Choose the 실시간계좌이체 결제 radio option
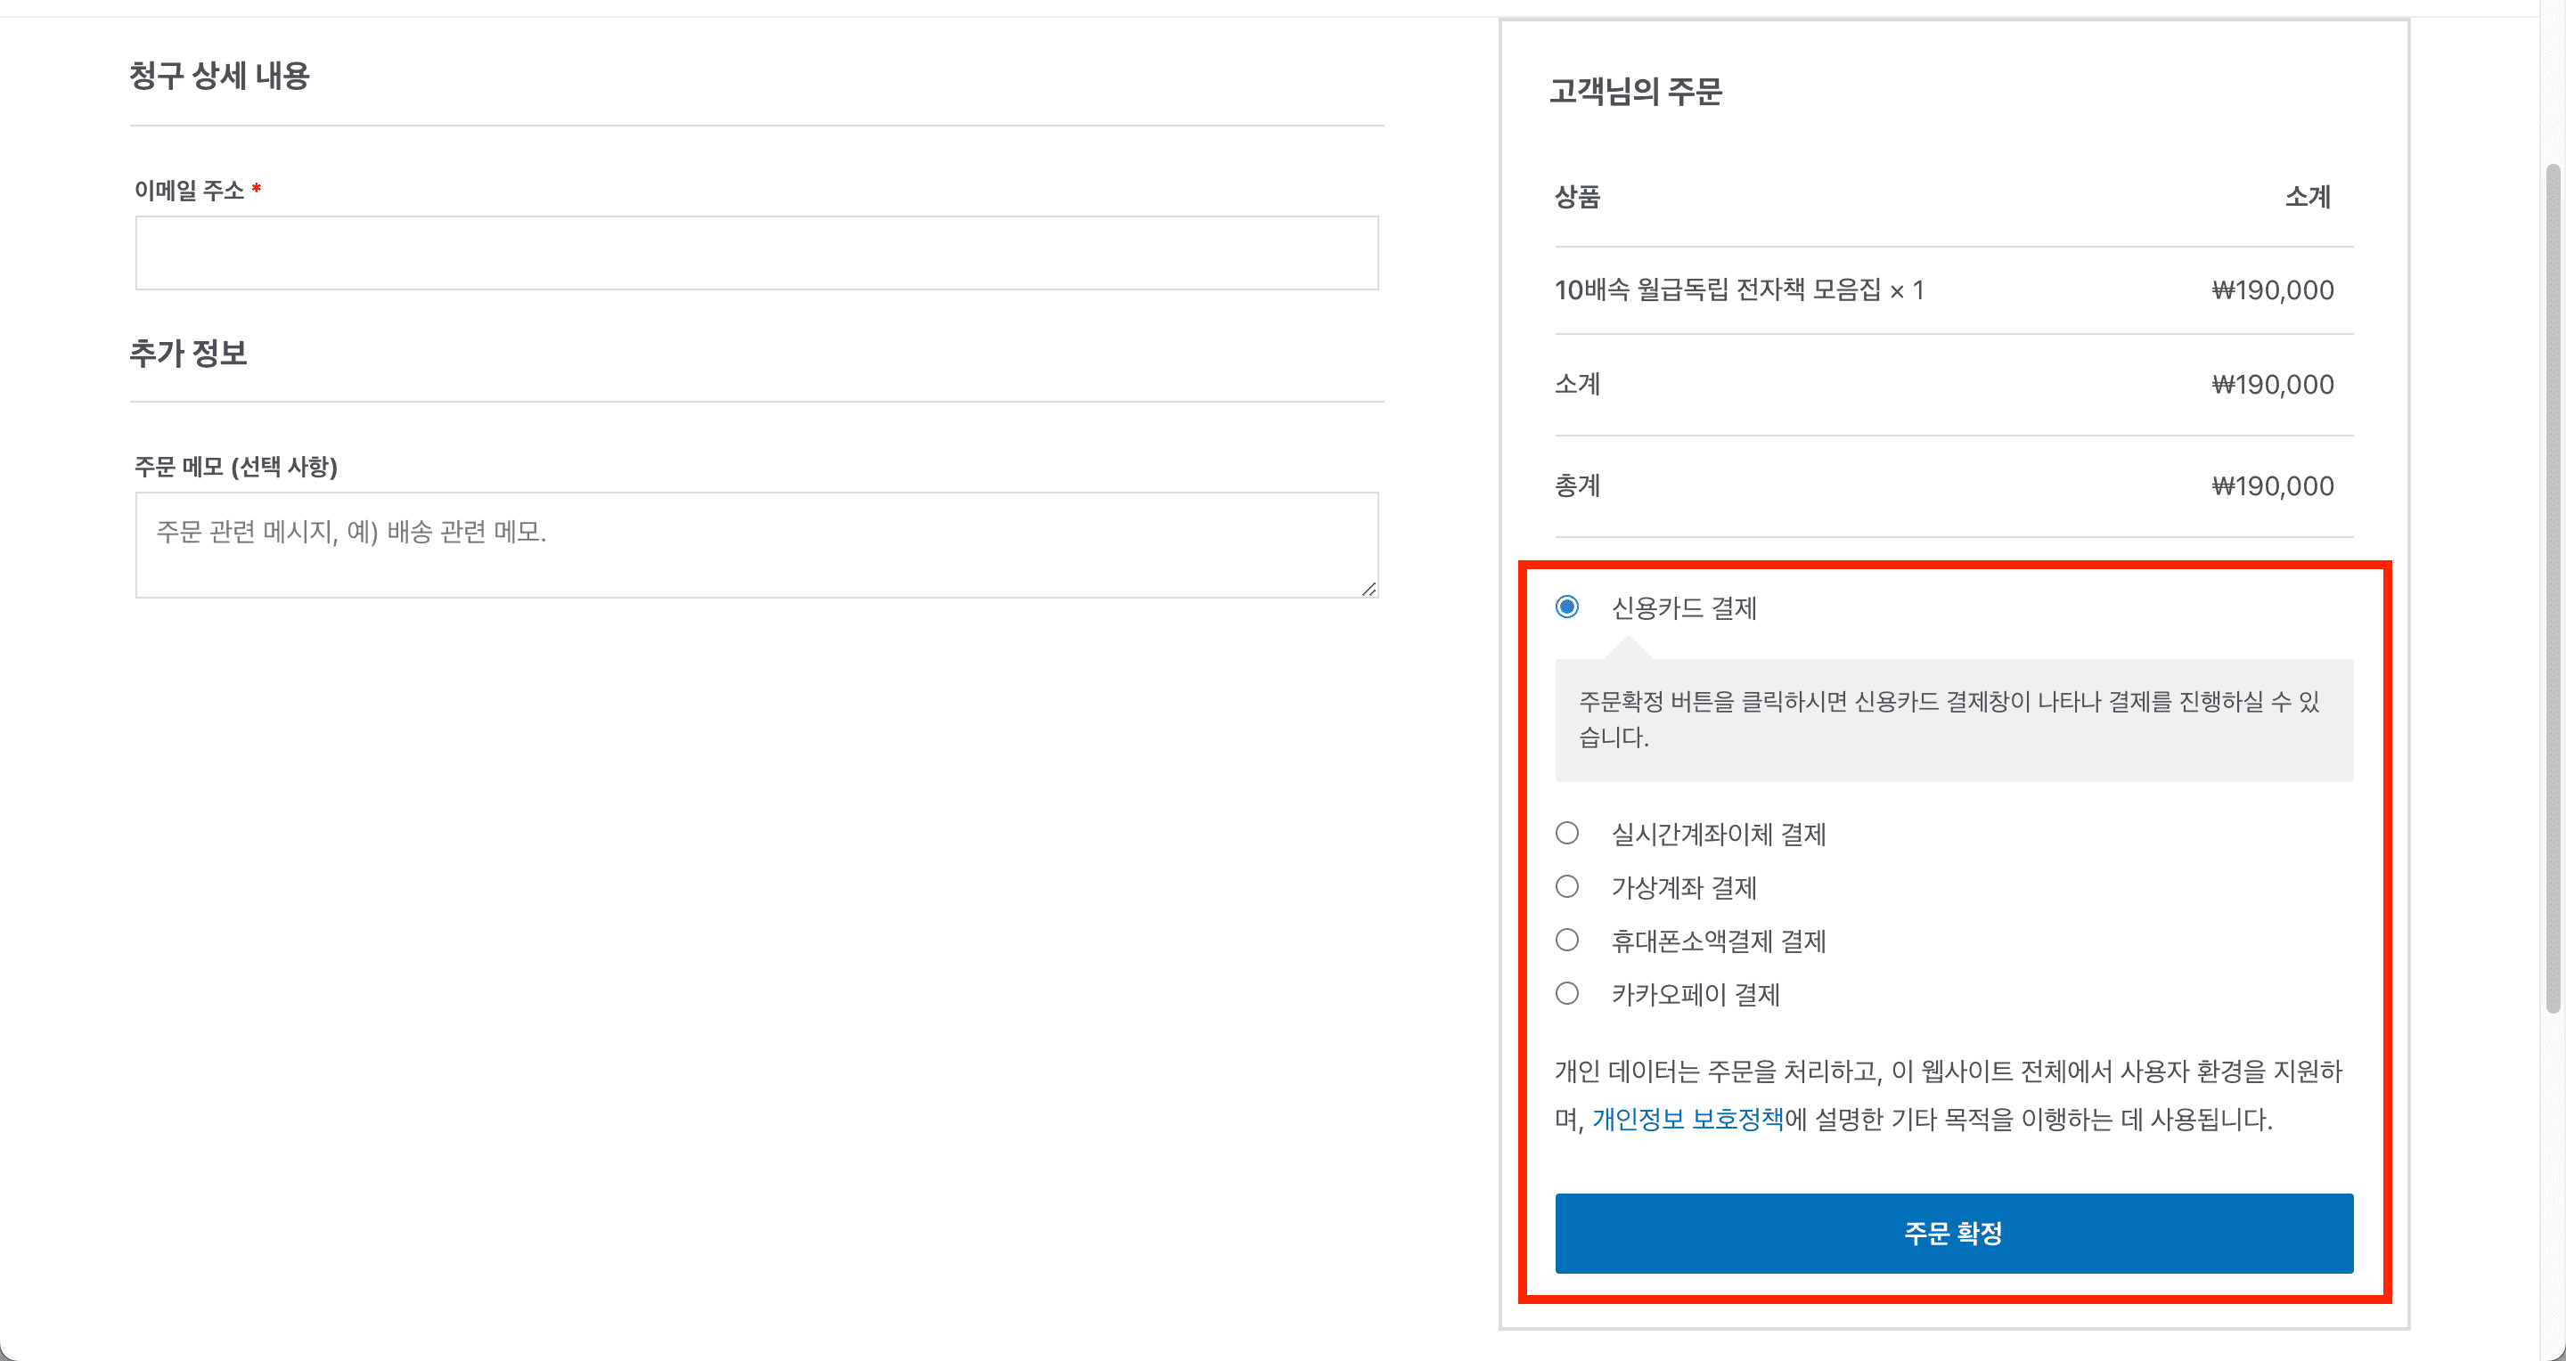Image resolution: width=2566 pixels, height=1361 pixels. (x=1567, y=832)
